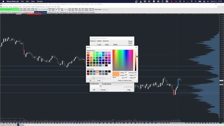Switch to Tradingriot_SC-eth chart tab
Screen dimensions: 224x126
tap(53, 13)
